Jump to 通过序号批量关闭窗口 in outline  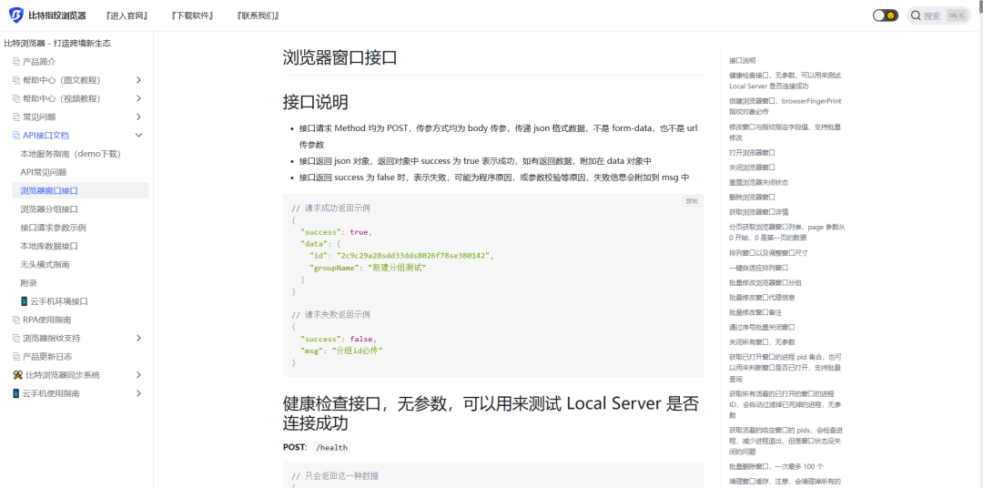pos(763,328)
